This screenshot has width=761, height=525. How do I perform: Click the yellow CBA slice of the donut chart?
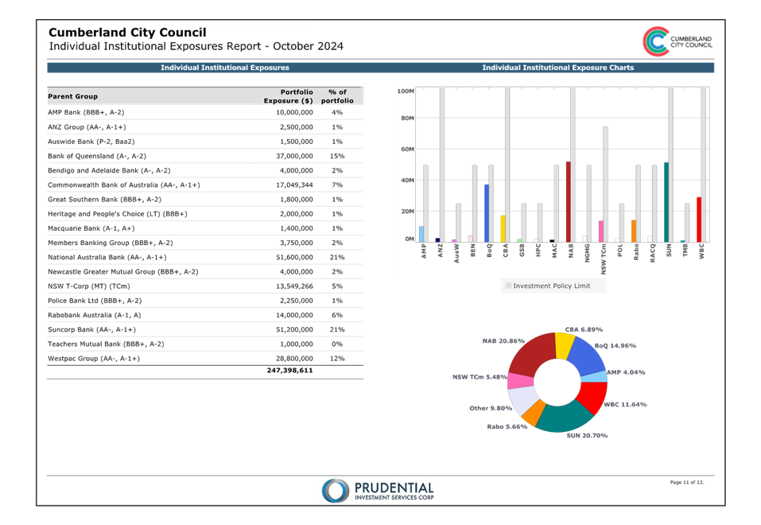[565, 344]
